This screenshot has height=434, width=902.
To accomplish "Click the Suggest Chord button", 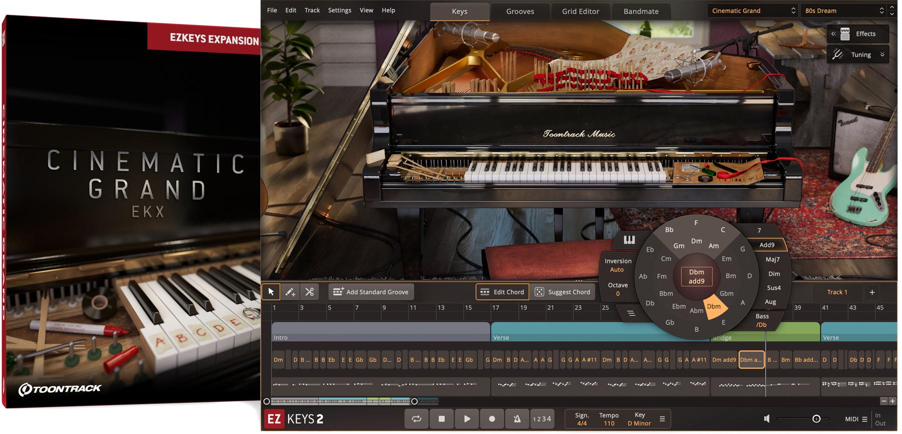I will 562,292.
